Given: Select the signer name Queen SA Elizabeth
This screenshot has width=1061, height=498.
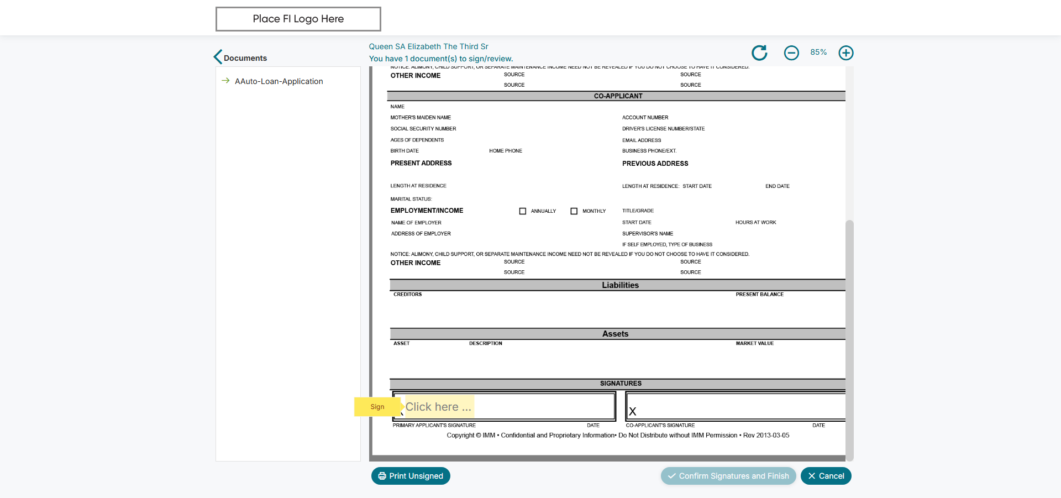Looking at the screenshot, I should click(x=429, y=46).
